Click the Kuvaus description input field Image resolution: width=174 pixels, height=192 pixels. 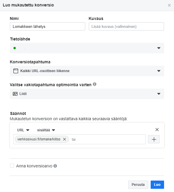click(x=126, y=26)
